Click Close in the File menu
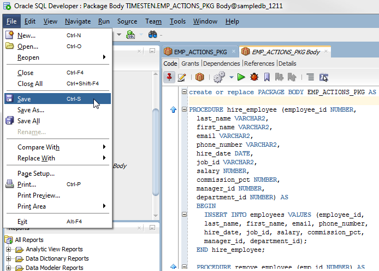 pos(57,72)
